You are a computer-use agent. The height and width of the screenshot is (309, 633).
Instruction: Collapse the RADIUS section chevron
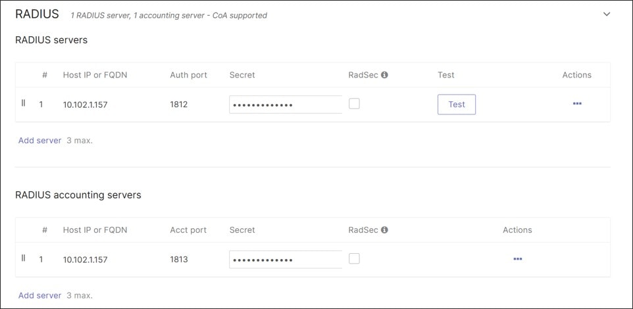[x=607, y=14]
